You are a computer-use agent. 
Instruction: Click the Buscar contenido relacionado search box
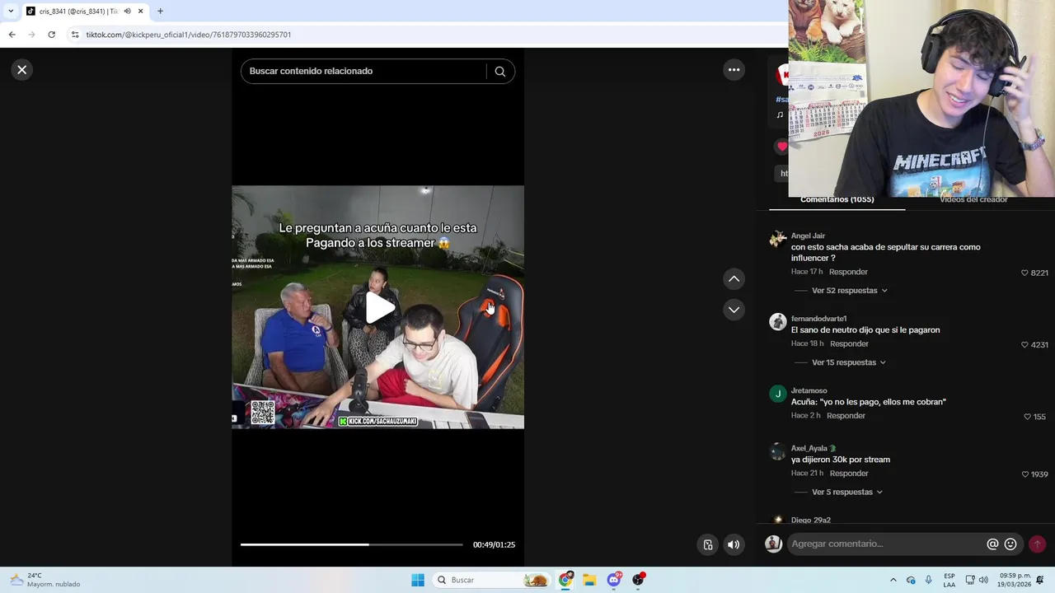pyautogui.click(x=363, y=72)
